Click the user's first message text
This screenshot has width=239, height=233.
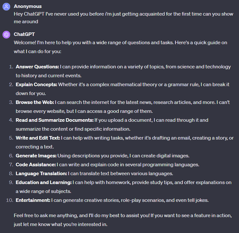point(123,18)
